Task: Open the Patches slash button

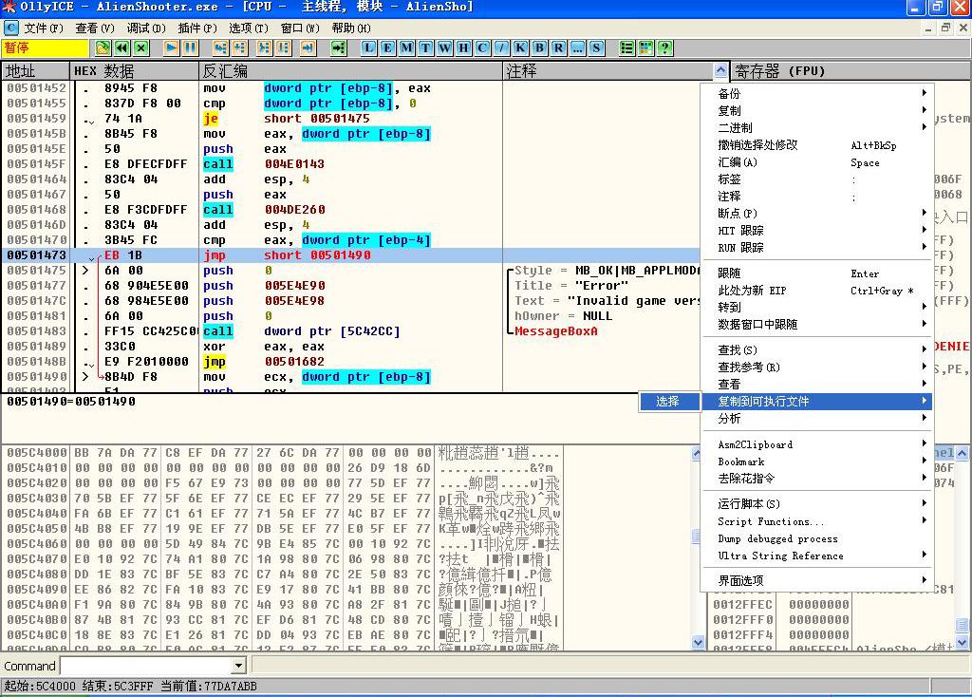Action: (x=501, y=47)
